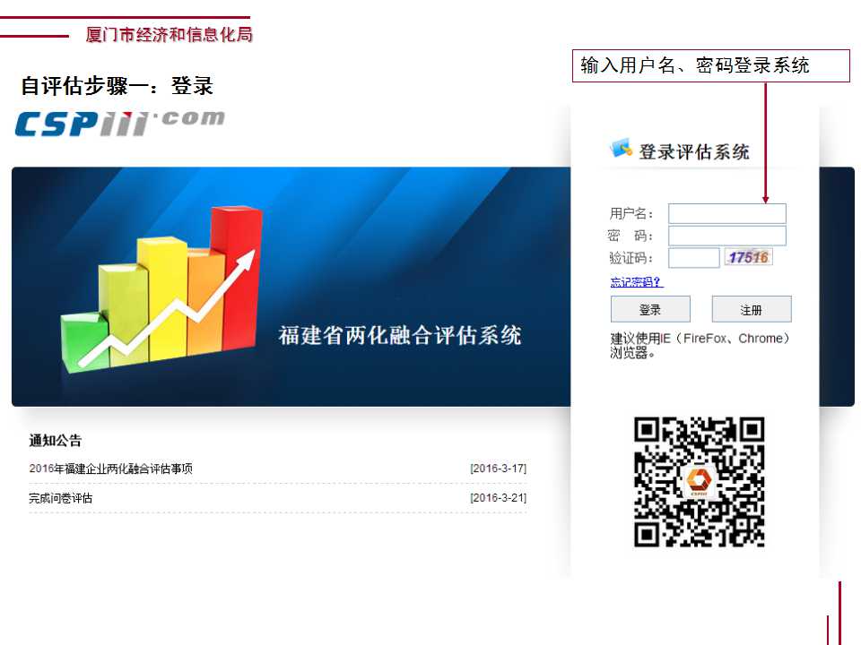Focus the 用户名 username input field
The image size is (861, 645).
pyautogui.click(x=726, y=213)
